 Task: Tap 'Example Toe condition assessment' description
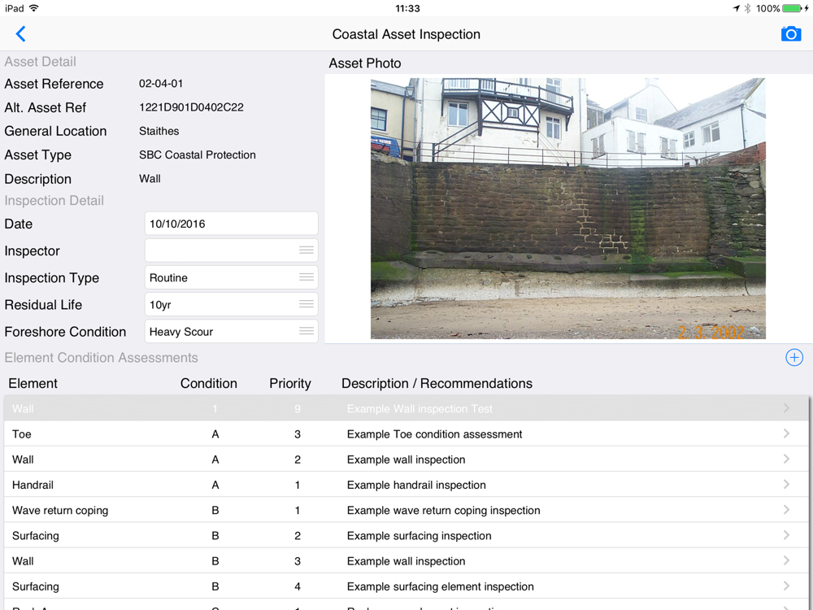point(434,434)
